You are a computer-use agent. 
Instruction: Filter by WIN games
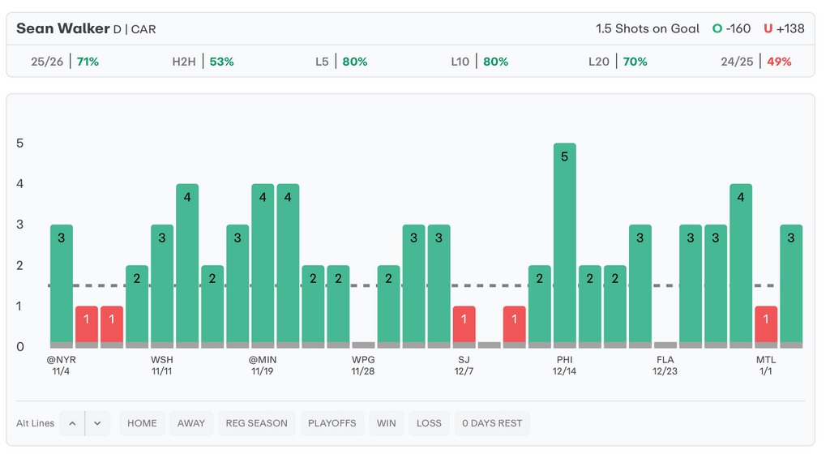(386, 423)
